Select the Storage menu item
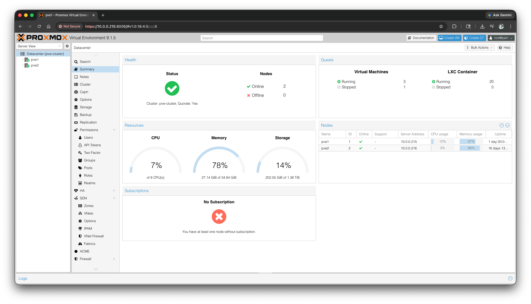The image size is (531, 304). click(x=86, y=107)
